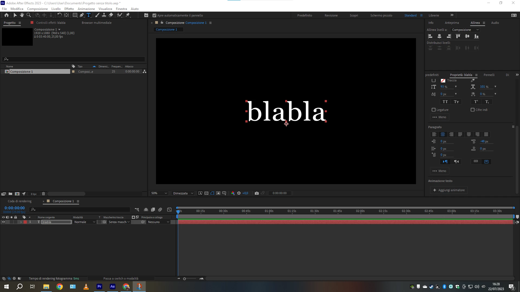
Task: Open the Dimezzata resolution dropdown
Action: pos(183,193)
